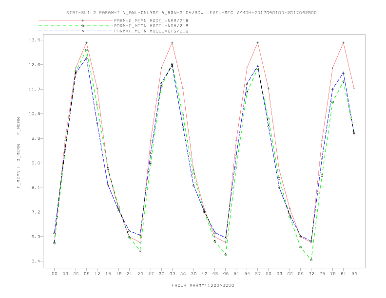
Task: Click forecast hour tick label 45
Action: click(x=215, y=274)
